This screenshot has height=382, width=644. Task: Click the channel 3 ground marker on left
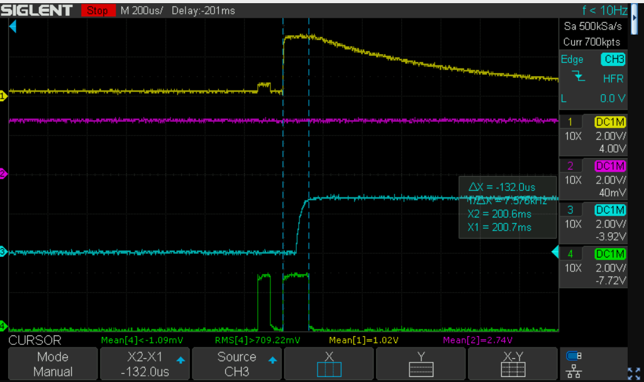coord(3,251)
